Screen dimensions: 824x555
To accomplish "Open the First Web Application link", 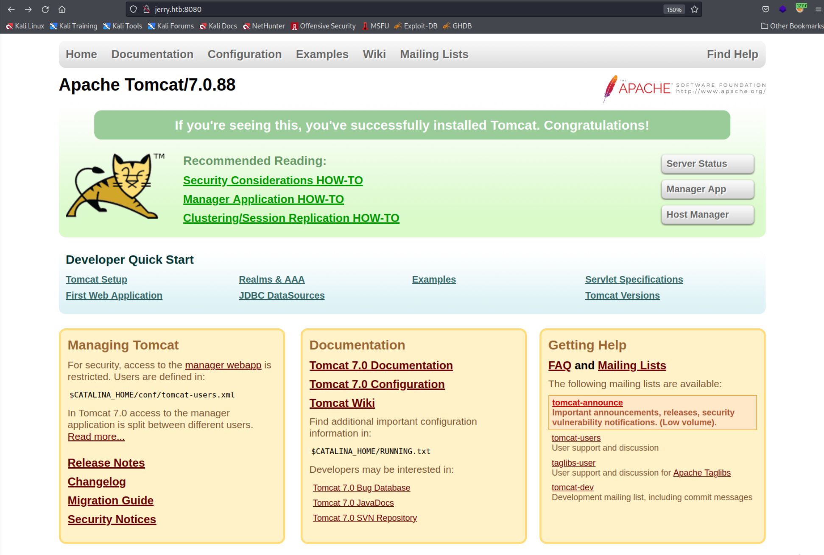I will click(114, 295).
